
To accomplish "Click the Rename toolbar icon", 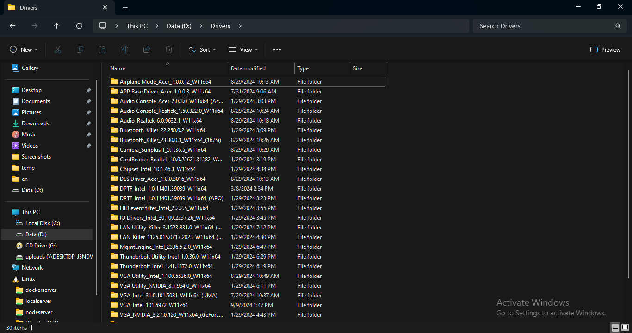I will [x=124, y=49].
